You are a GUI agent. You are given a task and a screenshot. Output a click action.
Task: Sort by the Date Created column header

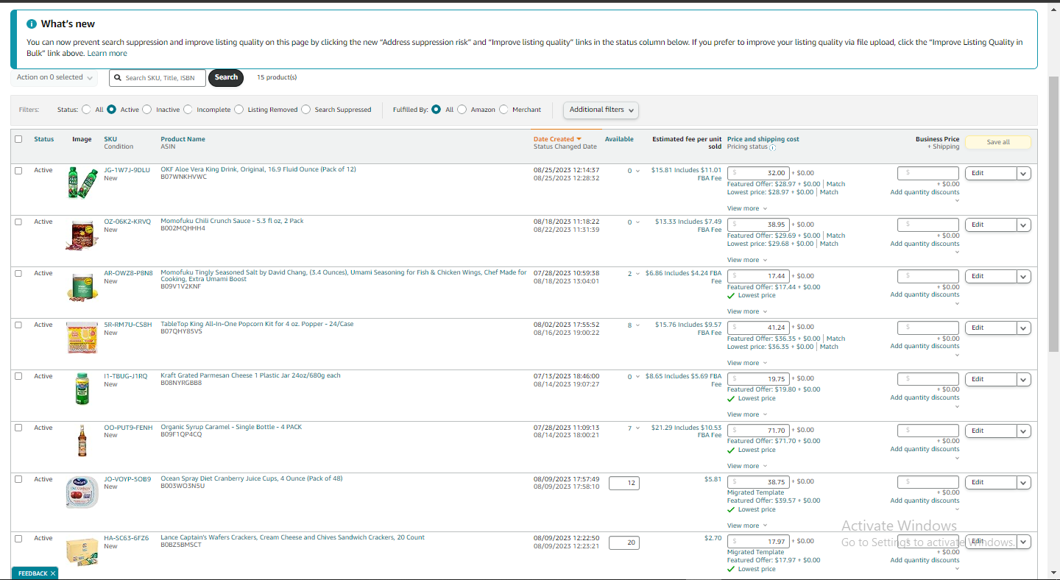coord(557,139)
